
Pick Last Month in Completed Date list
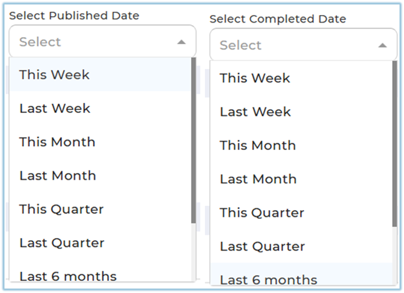(x=259, y=178)
